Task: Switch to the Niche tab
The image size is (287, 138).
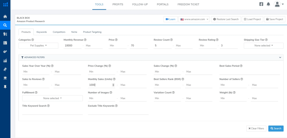Action: pyautogui.click(x=74, y=32)
